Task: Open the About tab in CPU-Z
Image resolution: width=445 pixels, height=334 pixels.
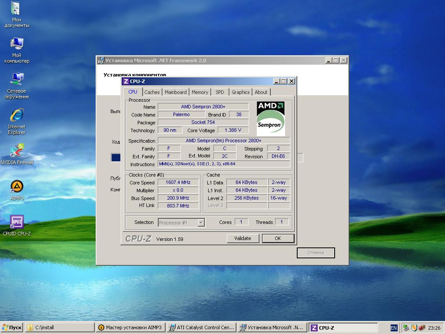Action: point(261,92)
